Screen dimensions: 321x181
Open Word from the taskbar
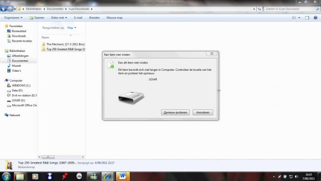123,176
